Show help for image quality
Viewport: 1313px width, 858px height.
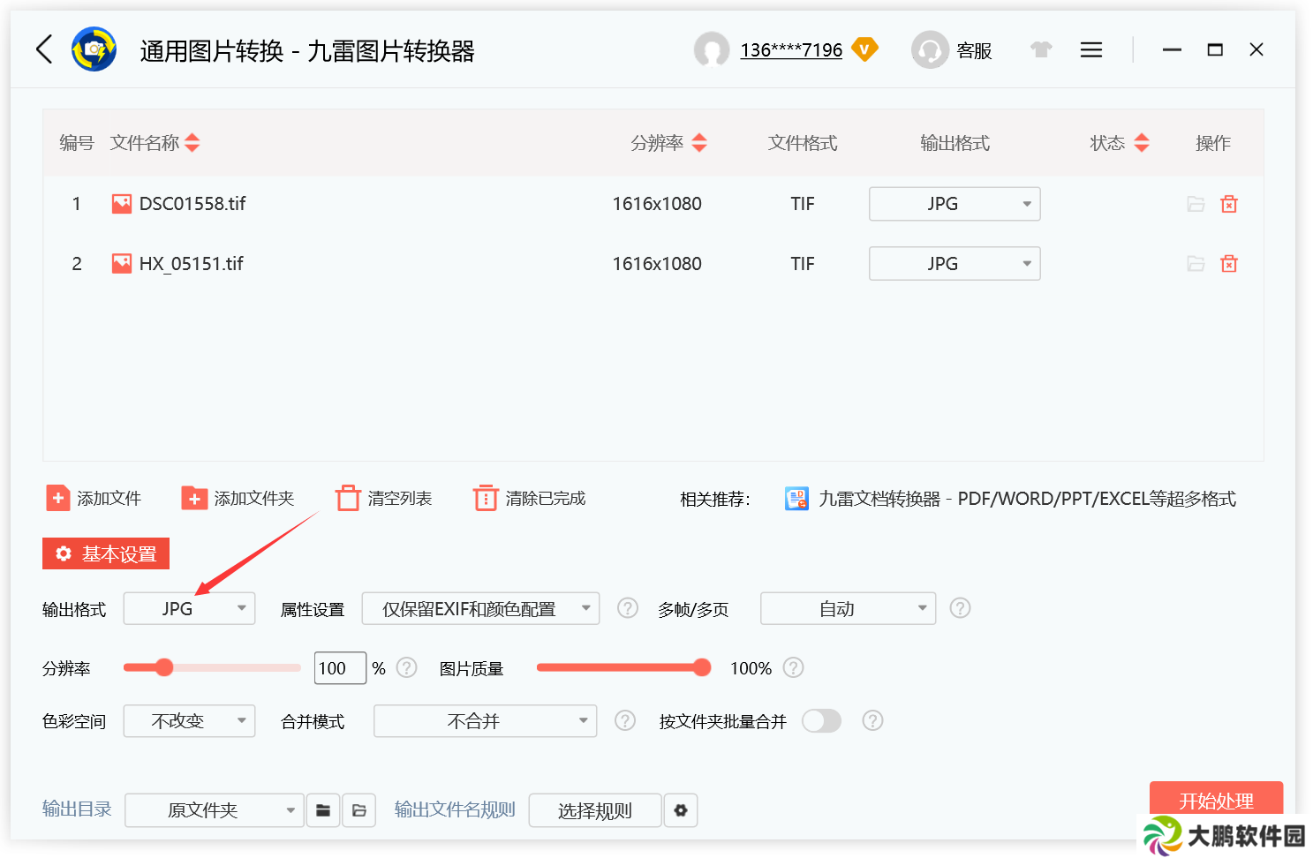pos(794,667)
